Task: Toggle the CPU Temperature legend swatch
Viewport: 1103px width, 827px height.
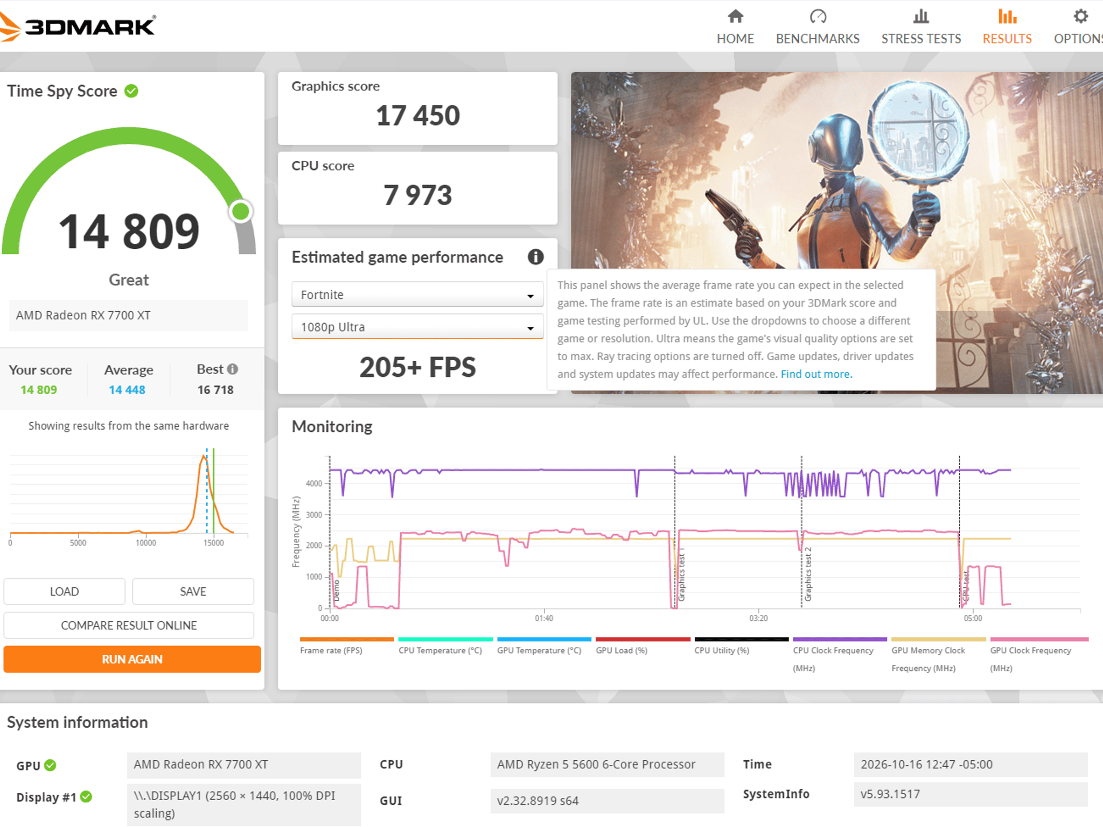Action: [445, 639]
